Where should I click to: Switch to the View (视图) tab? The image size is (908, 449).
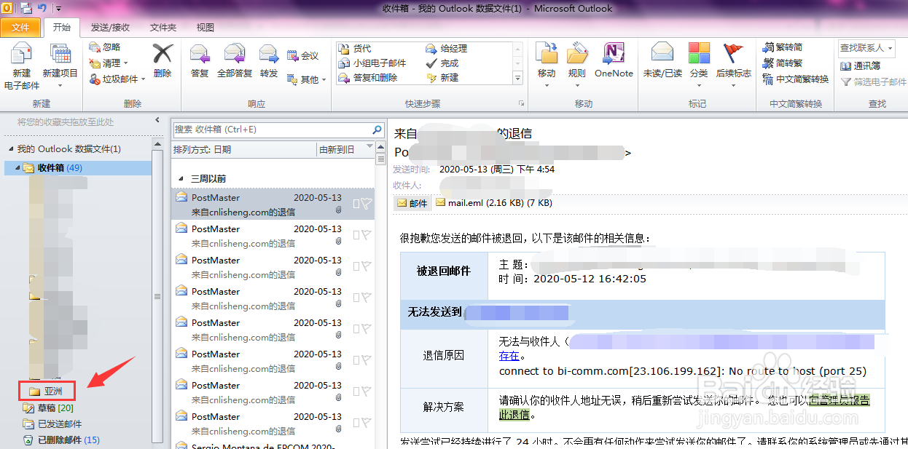tap(206, 28)
